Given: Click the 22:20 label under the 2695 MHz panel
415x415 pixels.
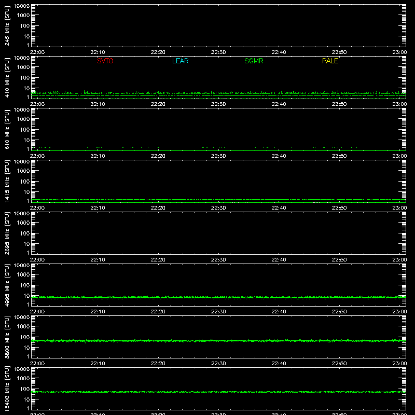Looking at the screenshot, I should click(158, 260).
